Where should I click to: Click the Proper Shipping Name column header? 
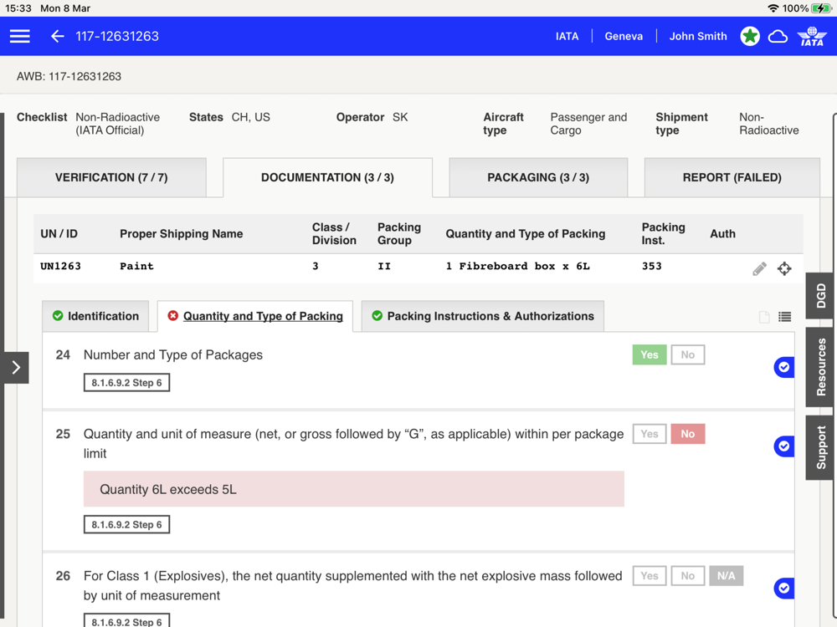[x=181, y=233]
